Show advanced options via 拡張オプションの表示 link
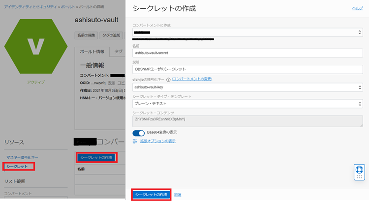Screen dimensions: 369x201 (158, 141)
